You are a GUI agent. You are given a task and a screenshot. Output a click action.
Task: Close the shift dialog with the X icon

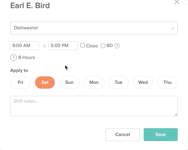177,2
